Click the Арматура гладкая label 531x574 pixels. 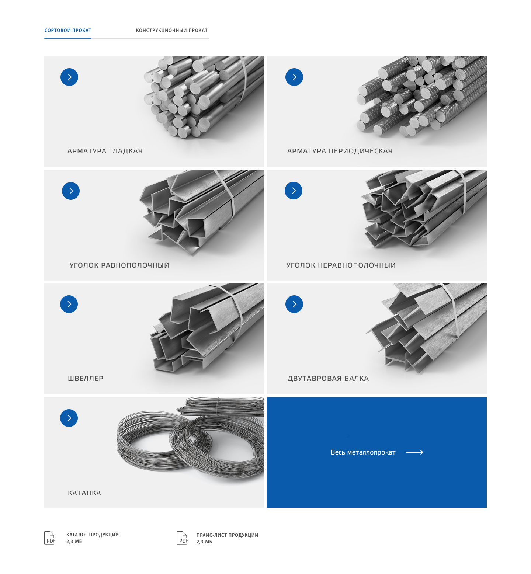(105, 151)
